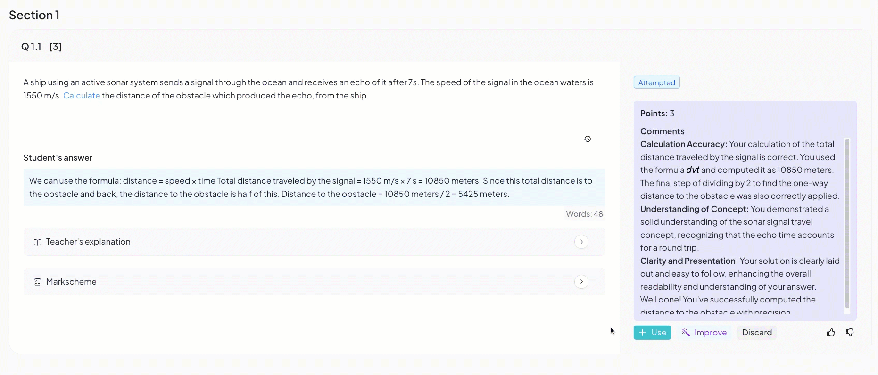Click the Q1.1 question header
Viewport: 878px width, 375px height.
coord(41,47)
